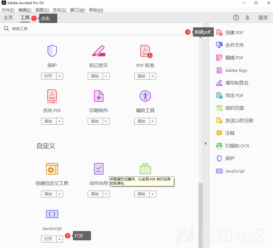Switch to the 主页 tab
Viewport: 273px width, 248px height.
pos(8,18)
